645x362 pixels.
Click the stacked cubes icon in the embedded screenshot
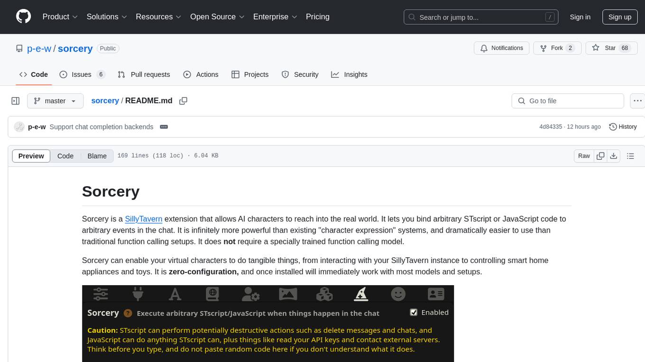pyautogui.click(x=324, y=294)
